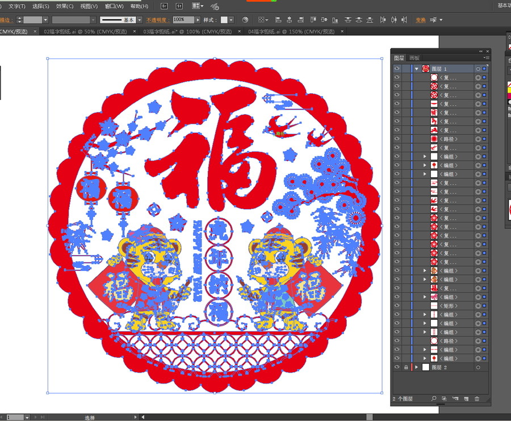Image resolution: width=511 pixels, height=421 pixels.
Task: Hide the first 〈路径〉 sublayer with starburst thumbnail
Action: [397, 139]
